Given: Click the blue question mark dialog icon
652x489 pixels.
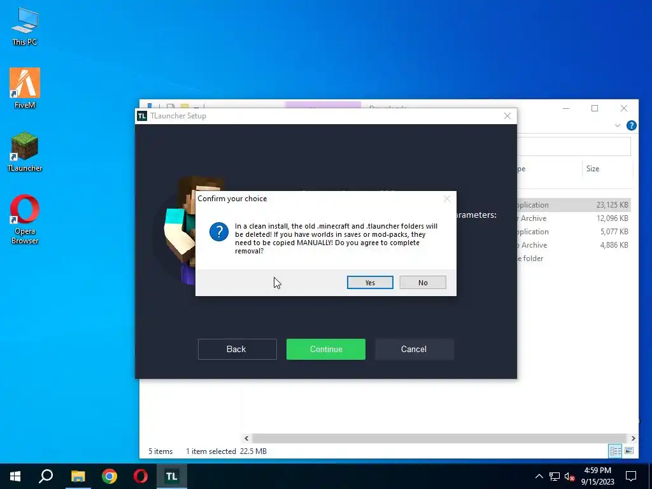Looking at the screenshot, I should (219, 232).
